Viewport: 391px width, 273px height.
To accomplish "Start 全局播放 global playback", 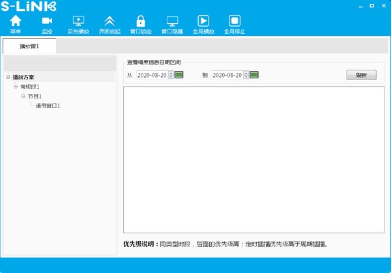I will tap(203, 23).
